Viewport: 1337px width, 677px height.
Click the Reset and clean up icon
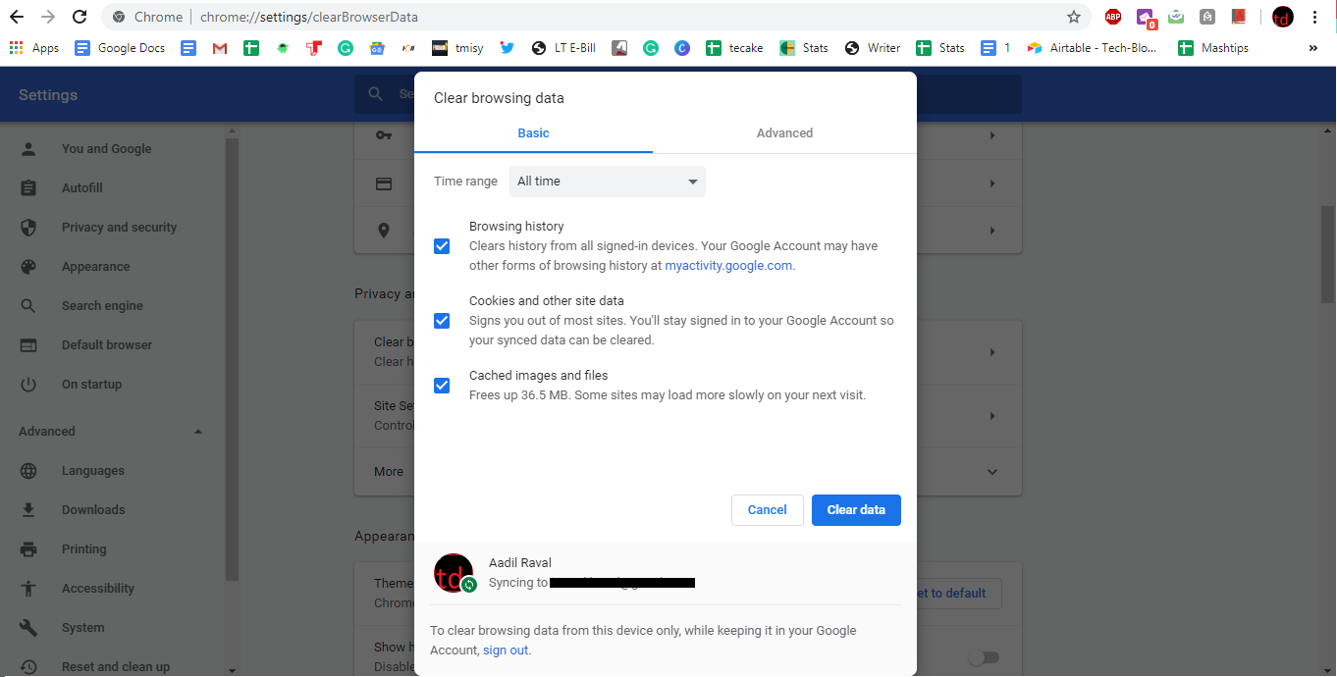click(x=28, y=666)
